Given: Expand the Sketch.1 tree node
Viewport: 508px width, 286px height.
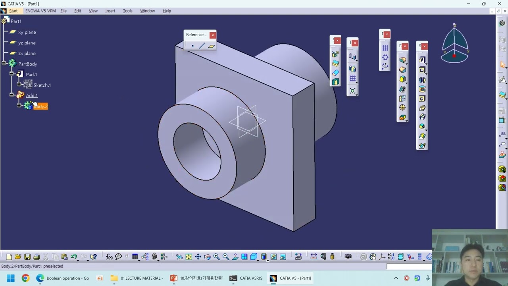Looking at the screenshot, I should tap(19, 84).
